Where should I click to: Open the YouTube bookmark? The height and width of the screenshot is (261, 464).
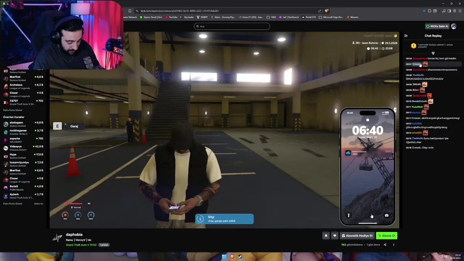(171, 17)
